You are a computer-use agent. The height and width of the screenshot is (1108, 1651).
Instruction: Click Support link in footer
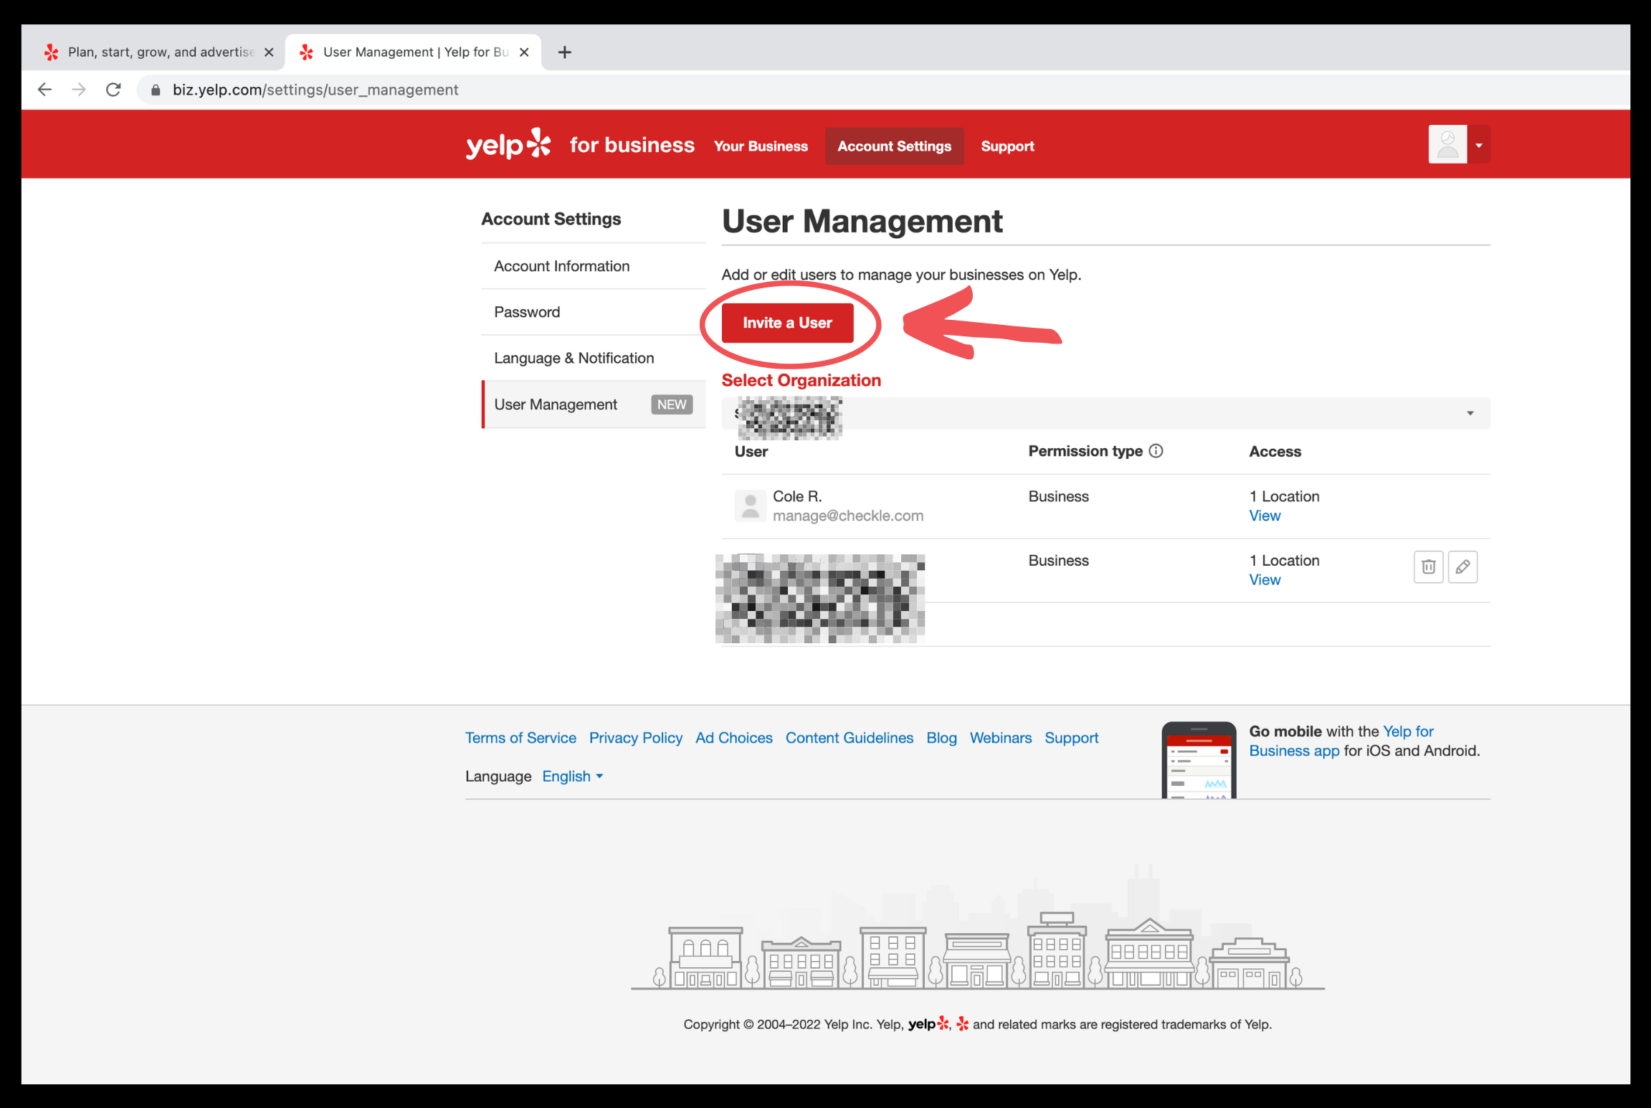pyautogui.click(x=1071, y=738)
